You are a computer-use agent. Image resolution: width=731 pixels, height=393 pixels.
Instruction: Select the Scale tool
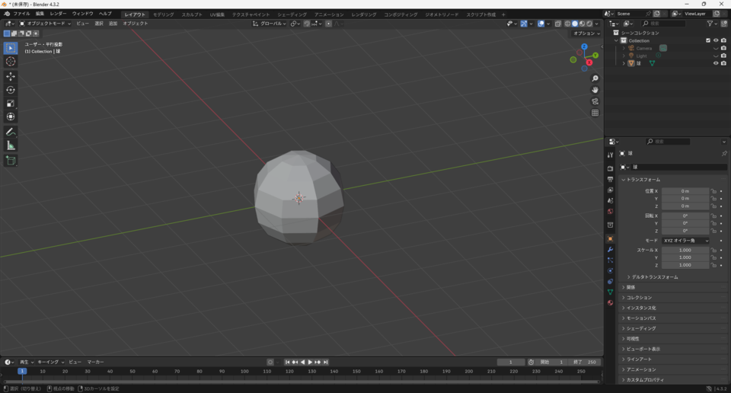click(10, 104)
